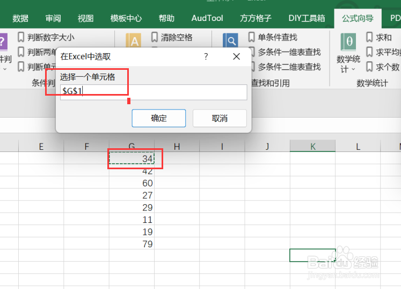This screenshot has width=401, height=289.
Task: Click the 求和 command
Action: (x=384, y=38)
